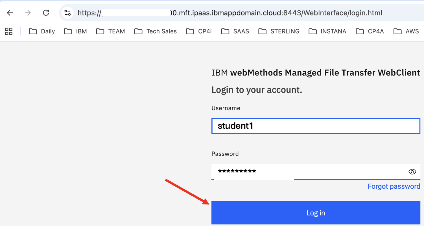Open the INSTANA bookmark folder

tap(327, 31)
